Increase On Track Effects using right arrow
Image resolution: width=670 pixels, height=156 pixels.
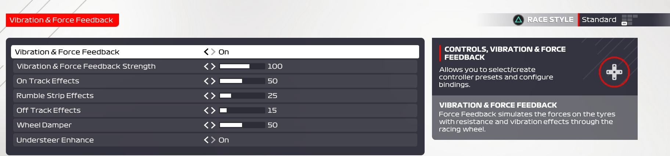pos(213,81)
